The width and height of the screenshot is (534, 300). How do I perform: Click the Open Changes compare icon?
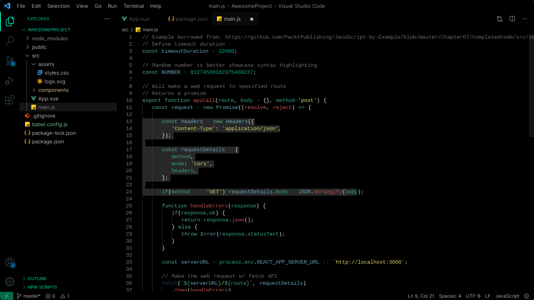click(500, 19)
